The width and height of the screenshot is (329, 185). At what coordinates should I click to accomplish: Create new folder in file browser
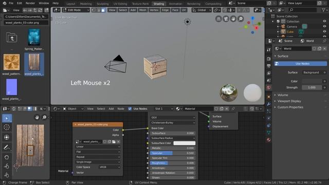[x=47, y=10]
